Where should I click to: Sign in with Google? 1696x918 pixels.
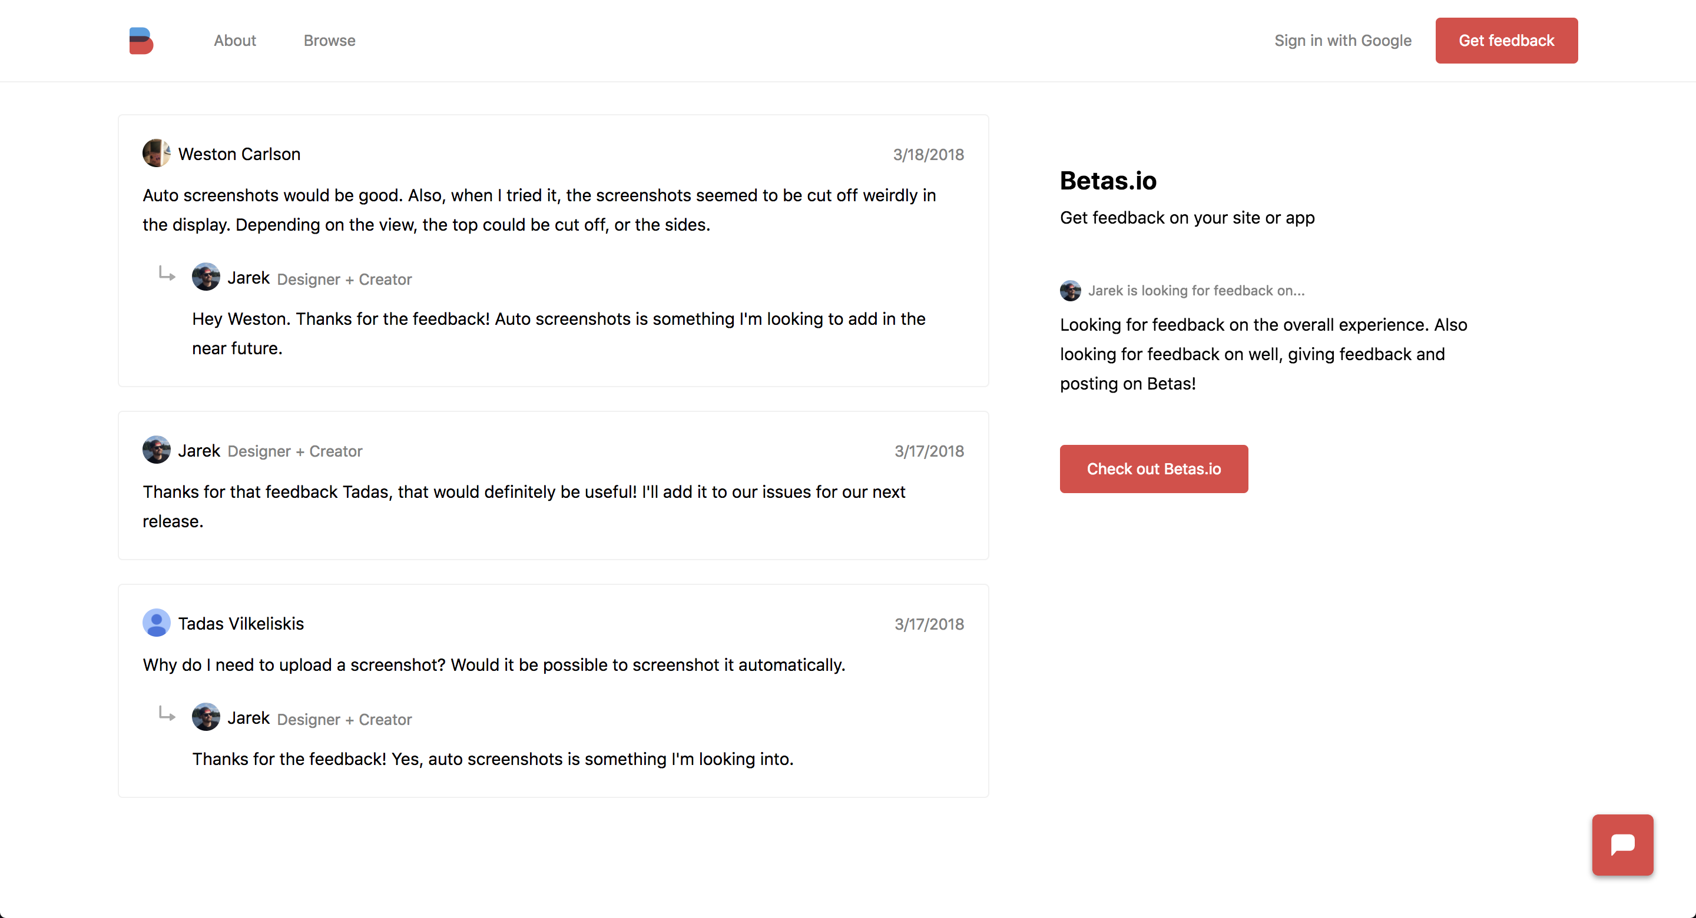coord(1343,41)
